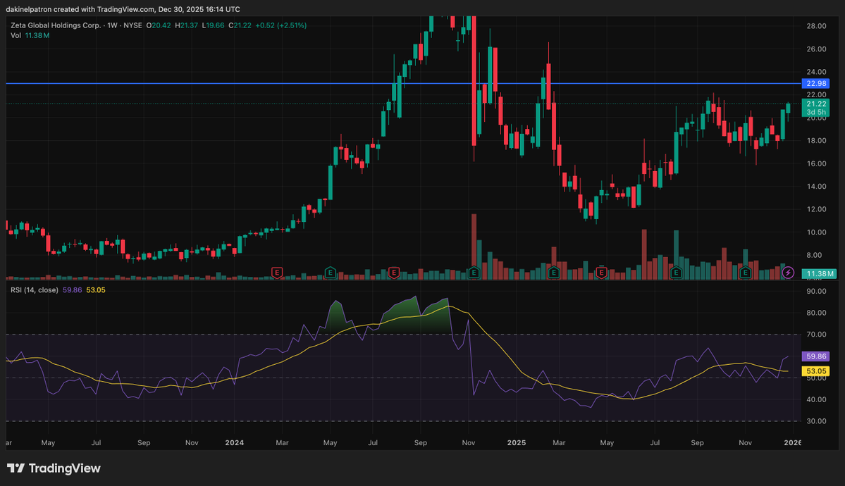Open the green earnings marker at November 2024
Viewport: 845px width, 486px height.
[474, 273]
